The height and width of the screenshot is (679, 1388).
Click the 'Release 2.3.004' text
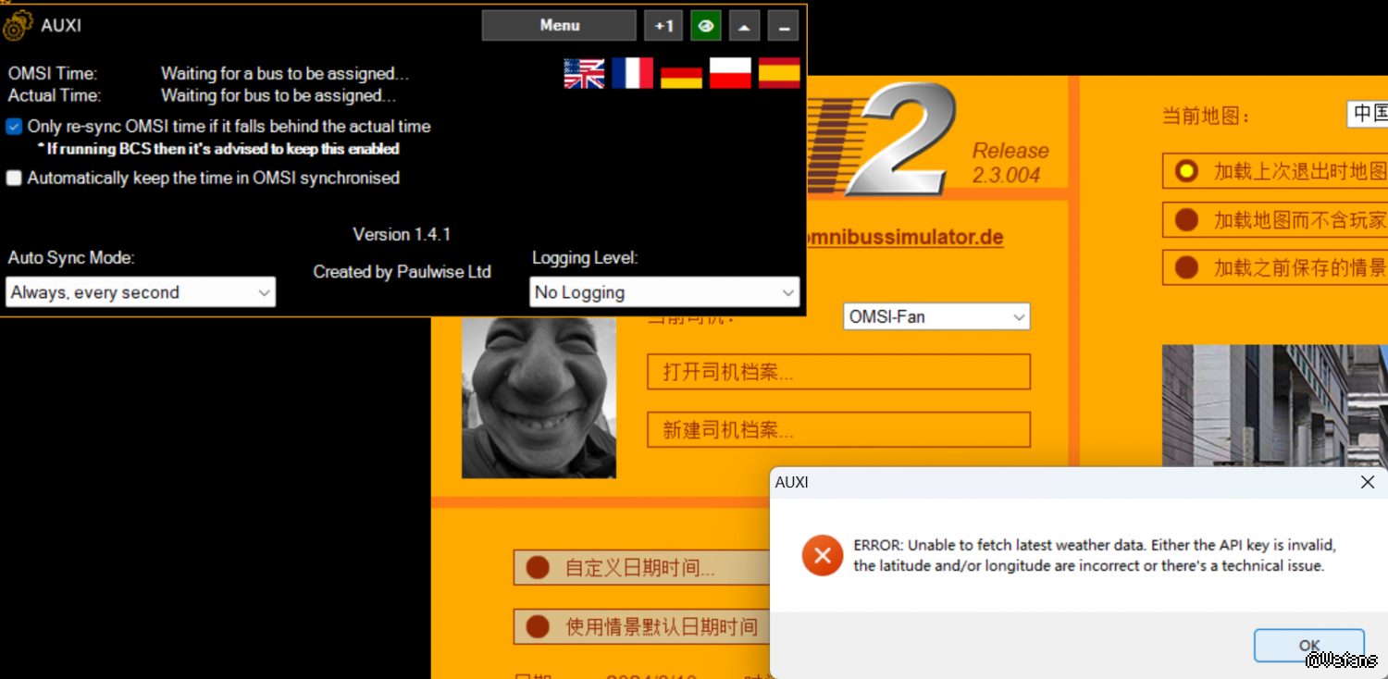point(1010,163)
